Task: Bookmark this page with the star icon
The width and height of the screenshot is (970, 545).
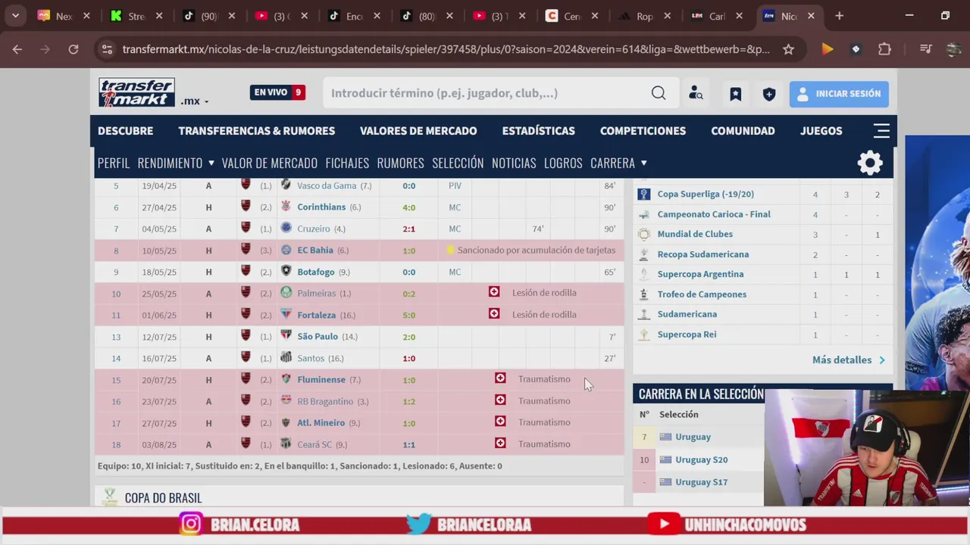Action: point(788,49)
